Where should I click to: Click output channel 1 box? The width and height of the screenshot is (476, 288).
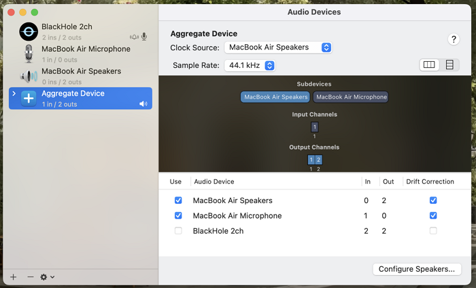(x=311, y=160)
